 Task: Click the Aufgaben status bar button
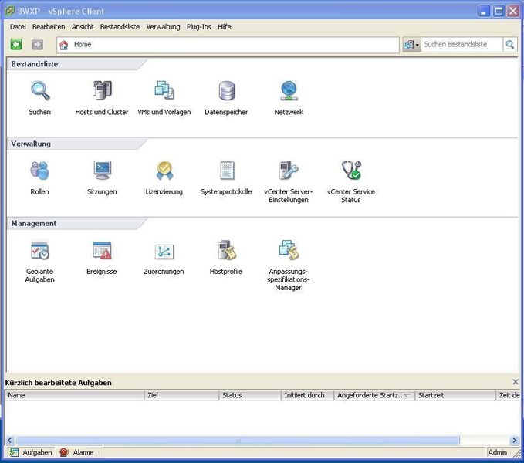[31, 452]
